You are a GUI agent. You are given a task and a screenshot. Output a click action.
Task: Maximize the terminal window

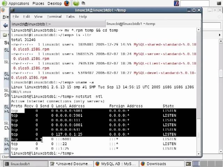(194, 10)
